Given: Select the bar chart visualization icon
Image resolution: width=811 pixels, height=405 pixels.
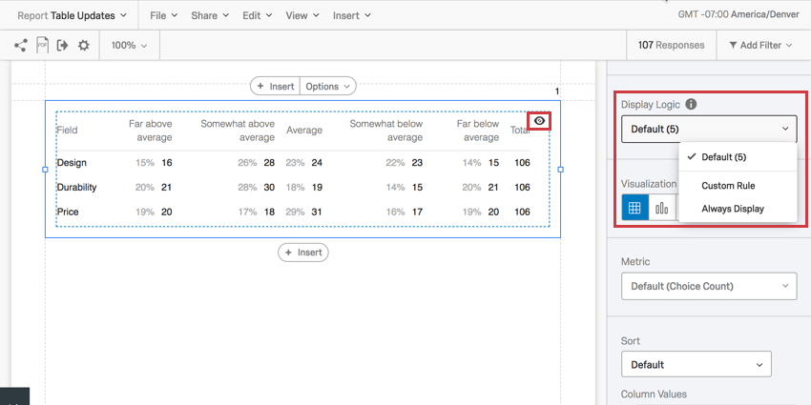Looking at the screenshot, I should click(x=662, y=207).
